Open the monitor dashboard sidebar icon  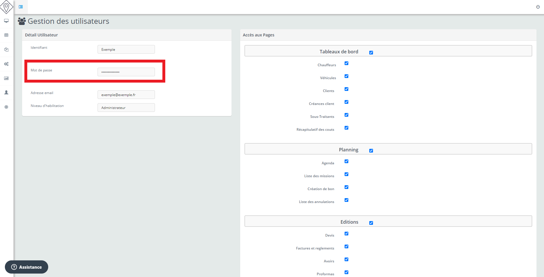pyautogui.click(x=6, y=21)
